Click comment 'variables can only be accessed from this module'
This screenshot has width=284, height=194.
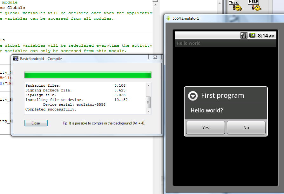point(63,51)
